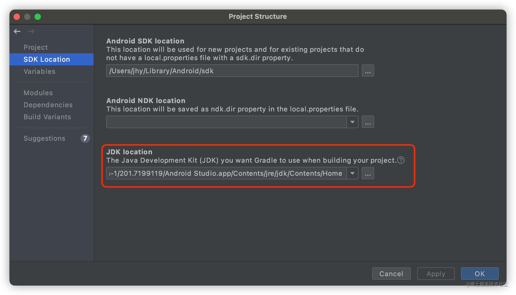516x295 pixels.
Task: Click the forward navigation arrow icon
Action: [31, 31]
